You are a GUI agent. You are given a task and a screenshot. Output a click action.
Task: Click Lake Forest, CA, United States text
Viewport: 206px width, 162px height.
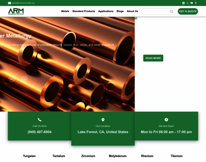click(x=103, y=132)
